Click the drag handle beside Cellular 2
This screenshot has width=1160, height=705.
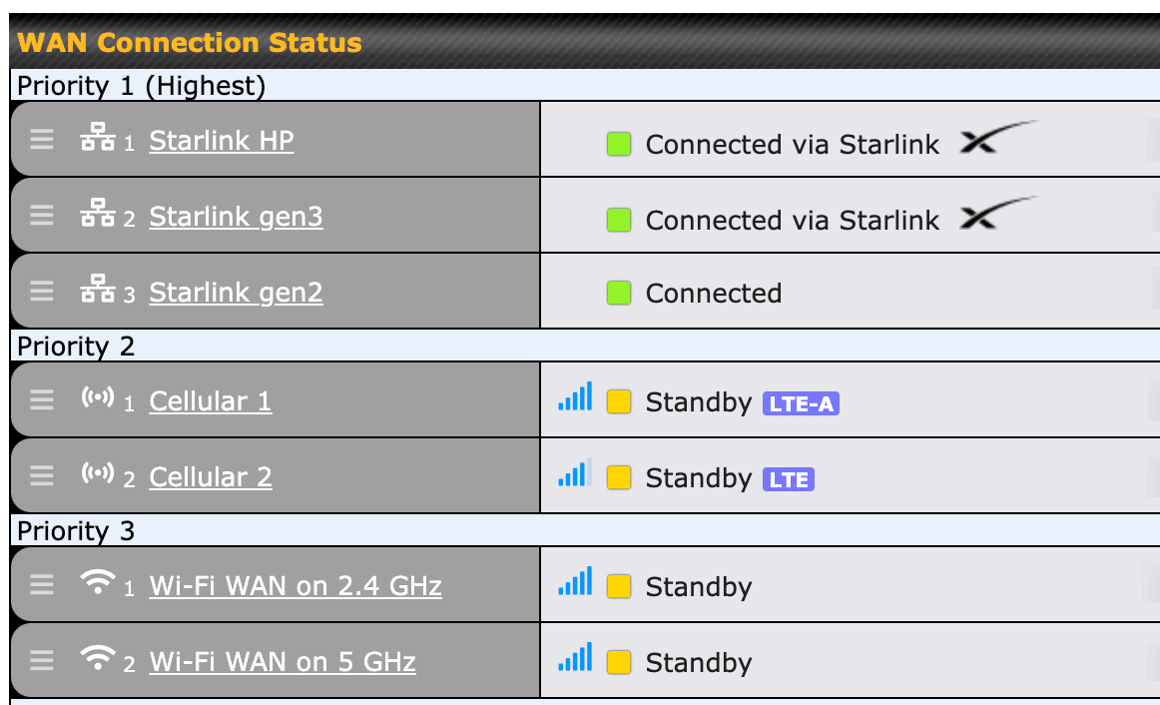pos(41,475)
